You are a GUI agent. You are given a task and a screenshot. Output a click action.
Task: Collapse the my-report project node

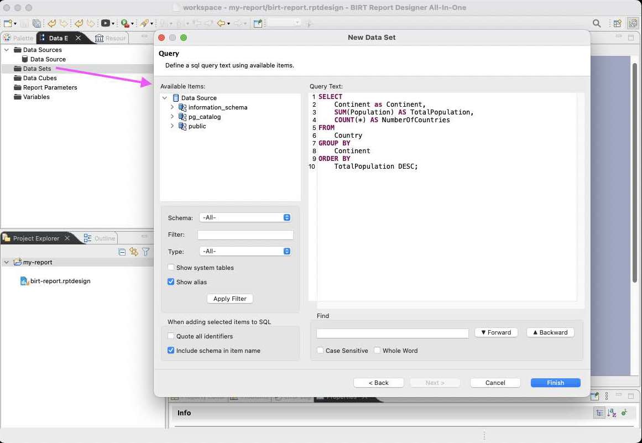coord(7,262)
